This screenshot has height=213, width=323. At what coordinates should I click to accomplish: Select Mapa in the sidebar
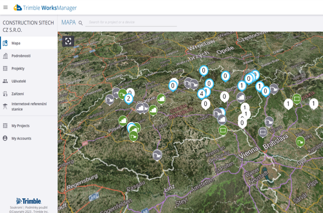[x=16, y=43]
